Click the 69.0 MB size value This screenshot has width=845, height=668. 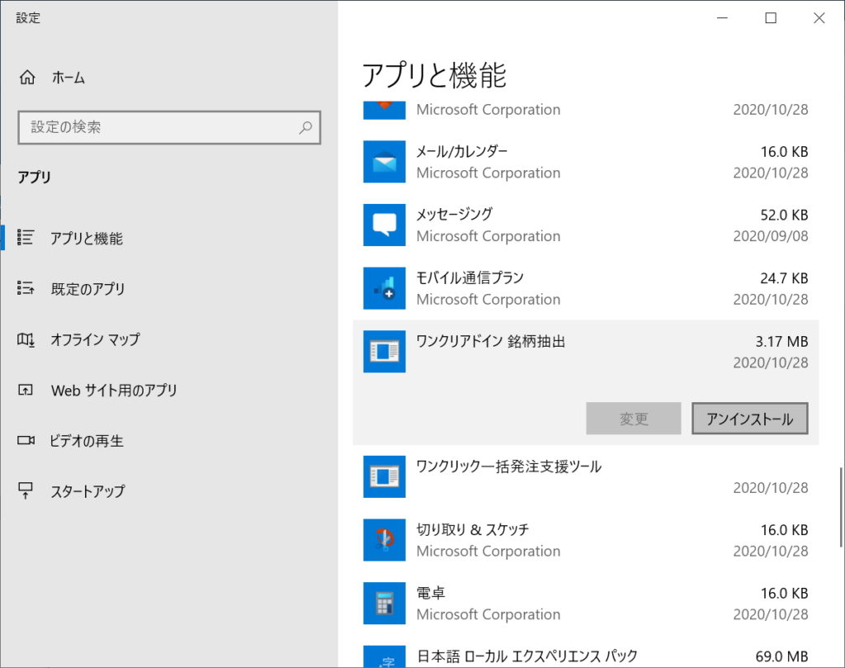click(781, 656)
